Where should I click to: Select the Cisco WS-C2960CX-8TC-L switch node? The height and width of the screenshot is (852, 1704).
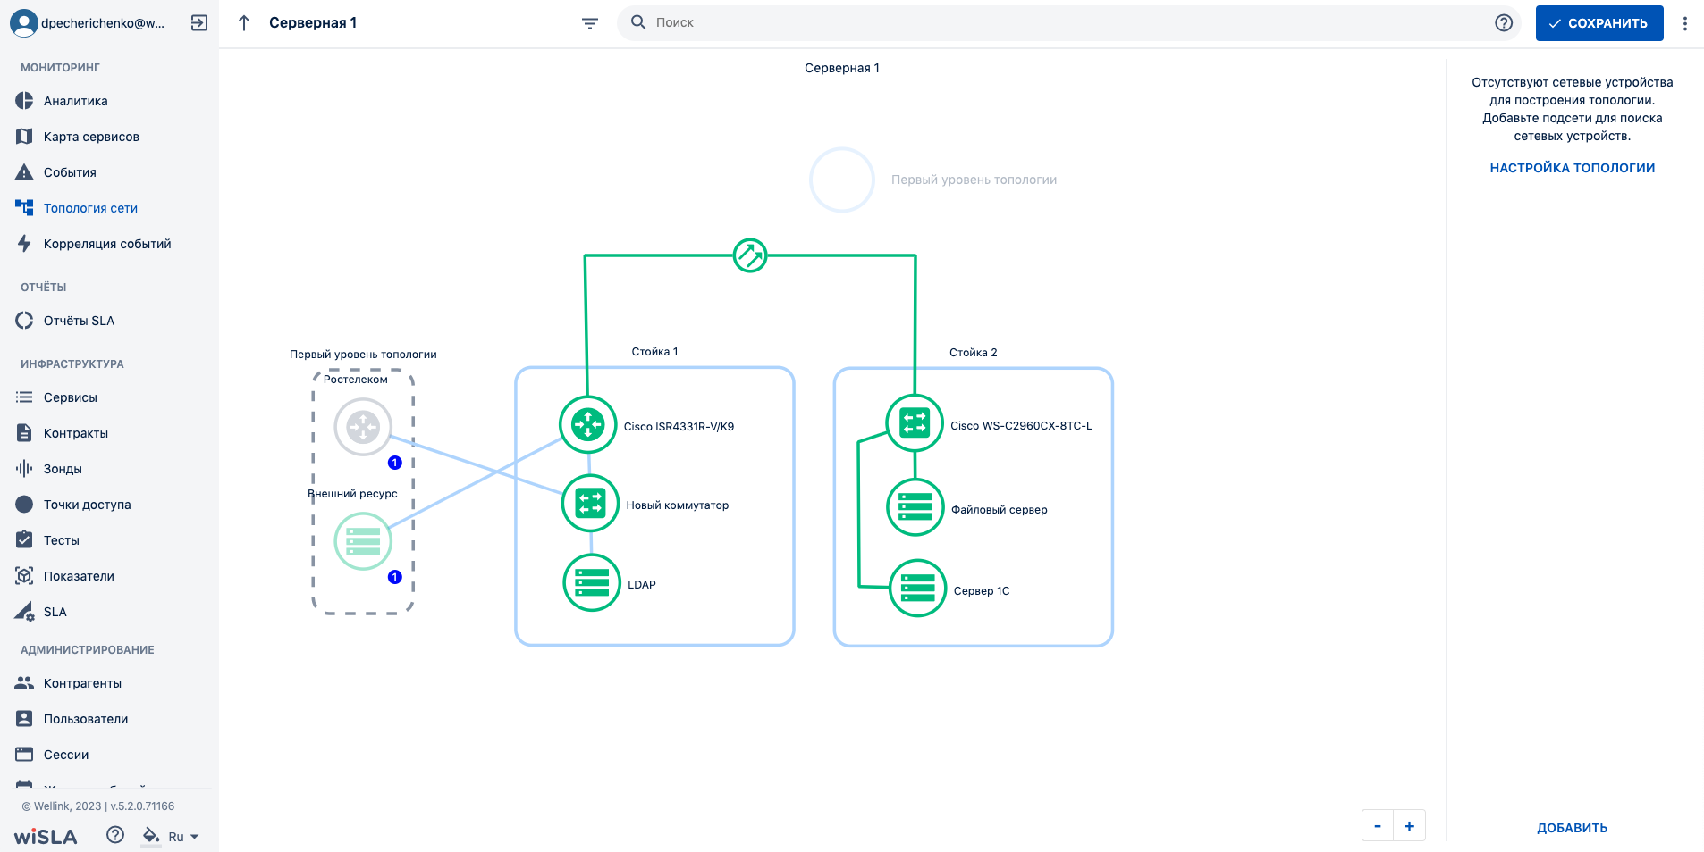pos(915,423)
